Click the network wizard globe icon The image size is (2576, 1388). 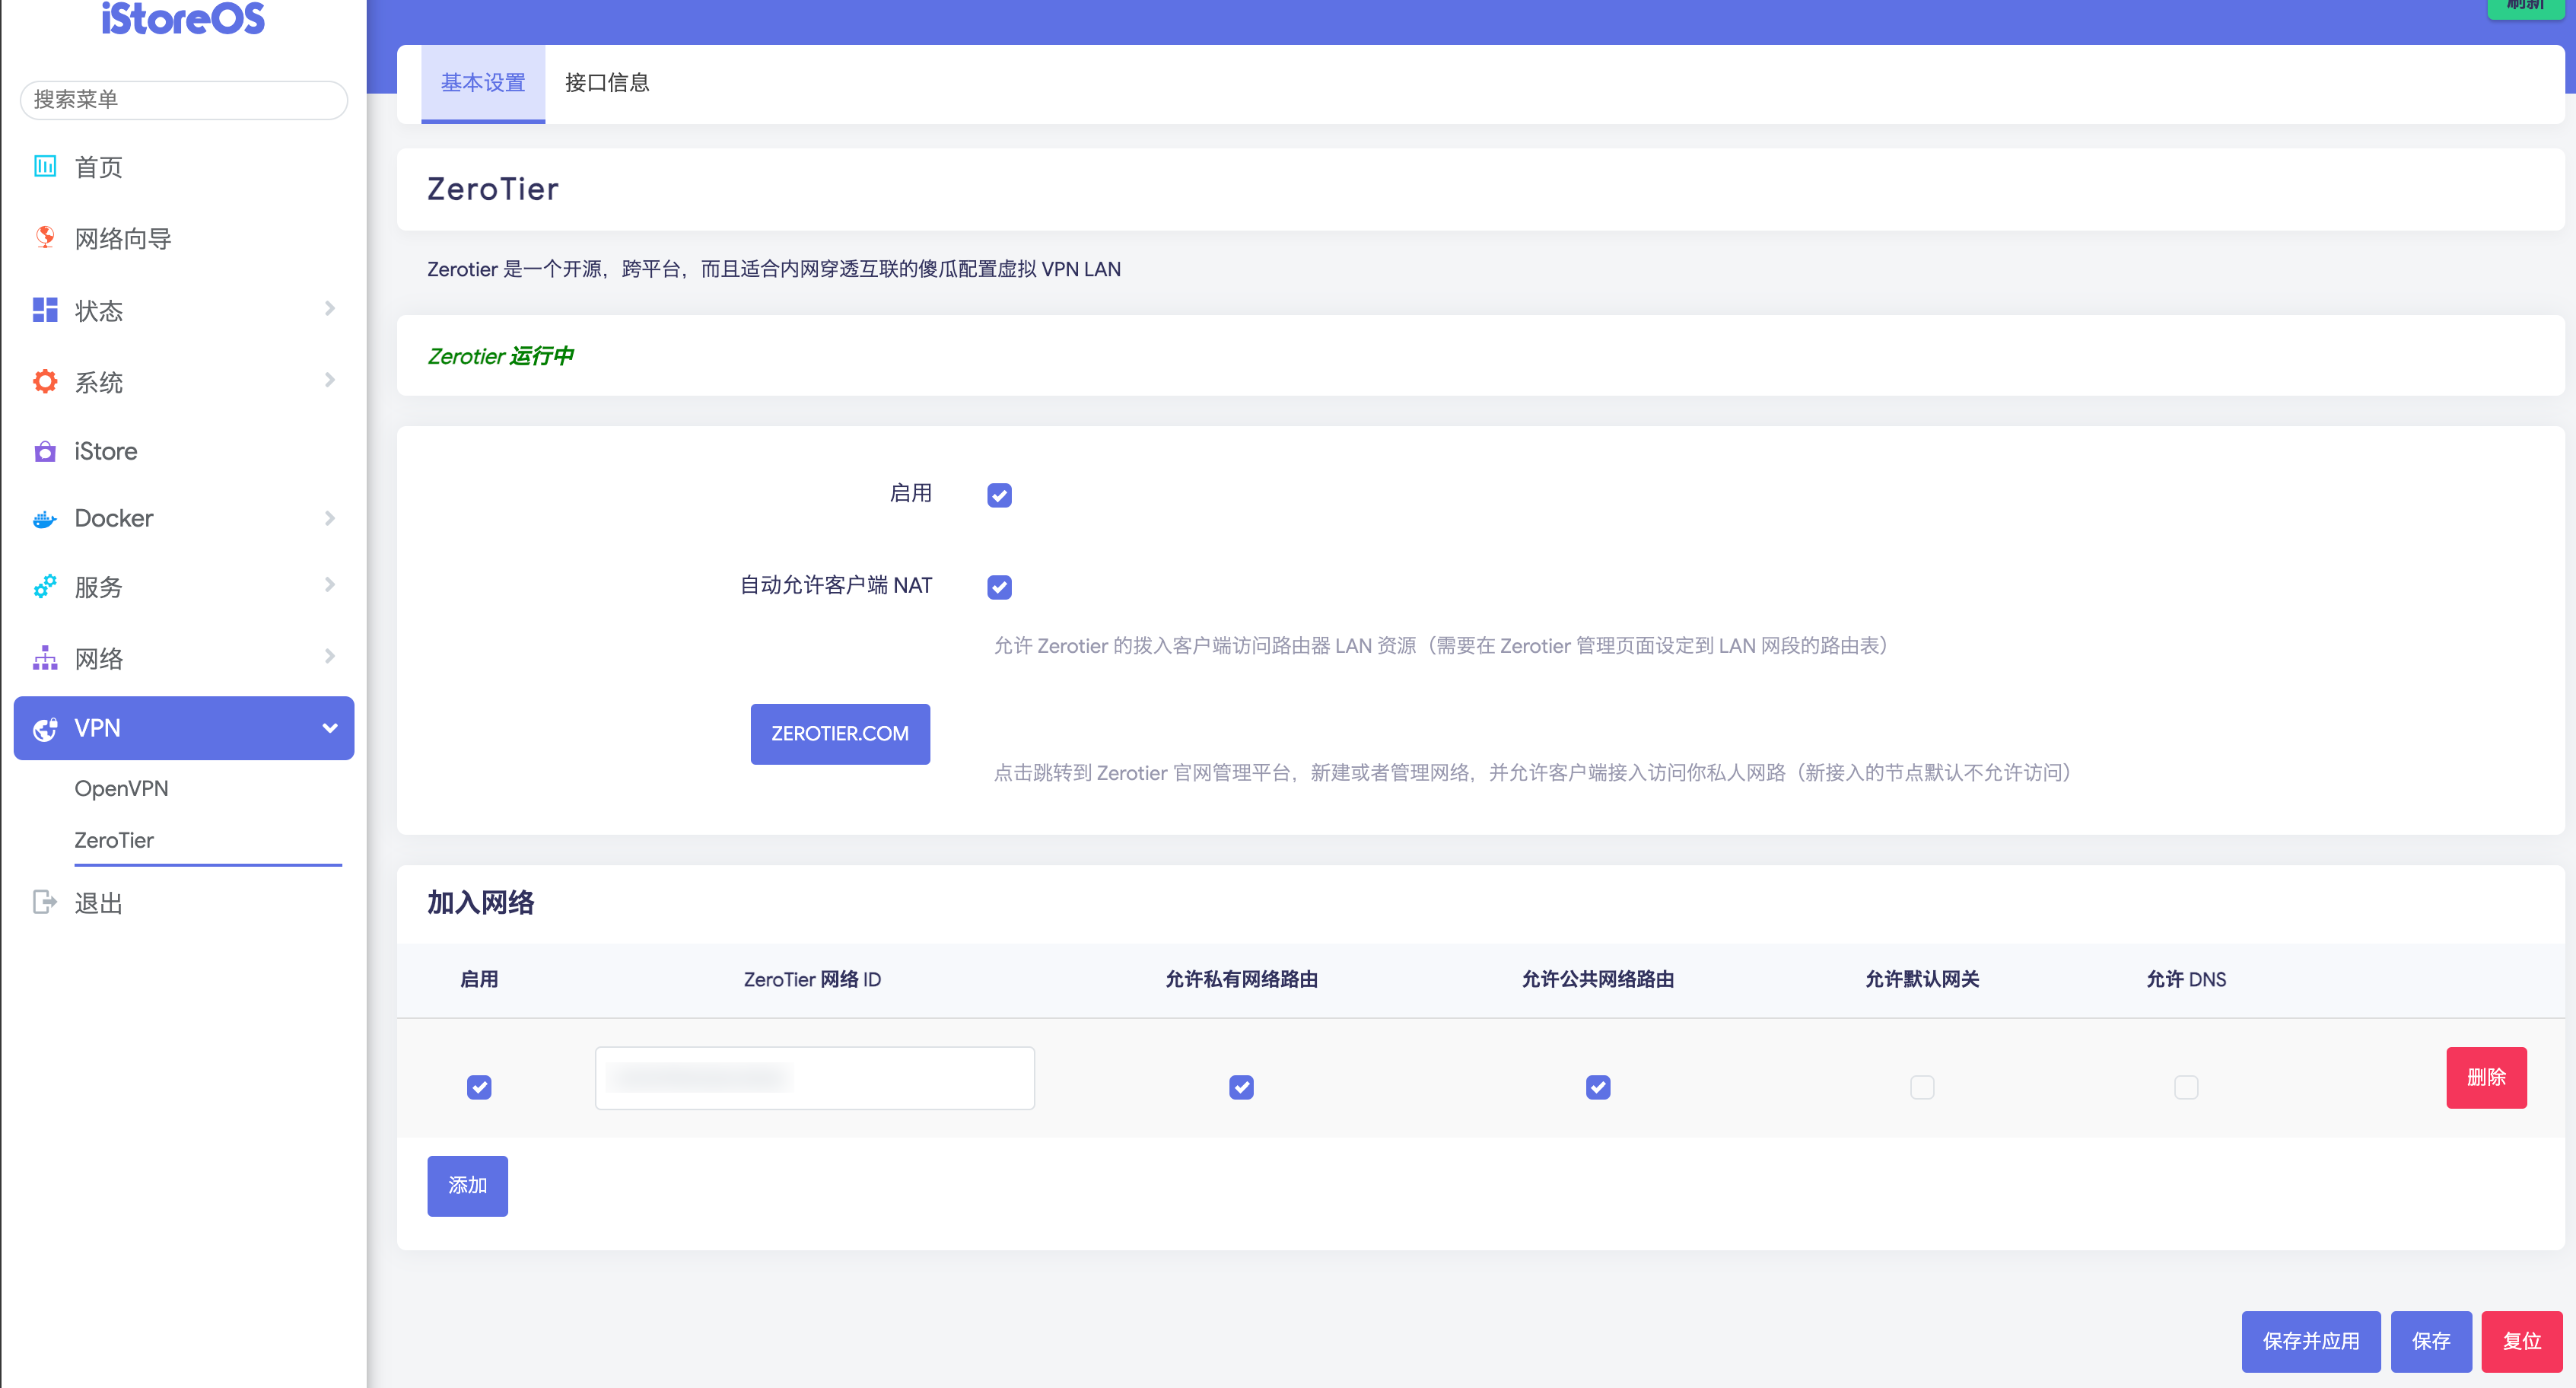[x=45, y=238]
